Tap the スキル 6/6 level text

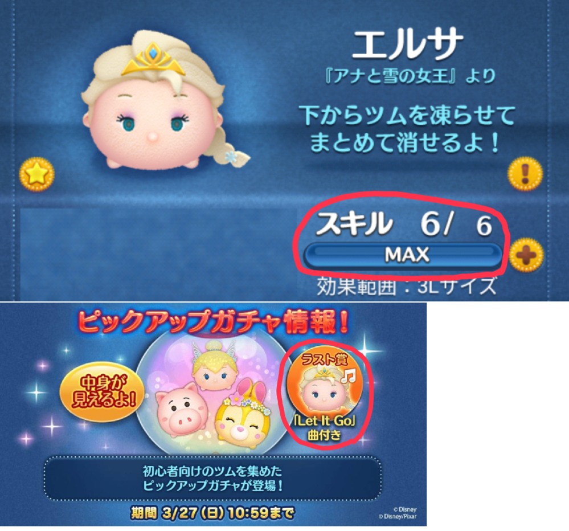[404, 224]
